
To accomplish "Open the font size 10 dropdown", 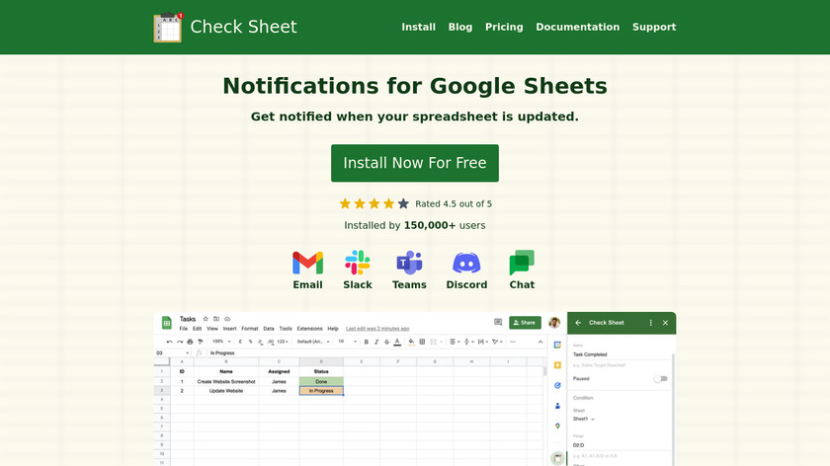I will tap(348, 342).
